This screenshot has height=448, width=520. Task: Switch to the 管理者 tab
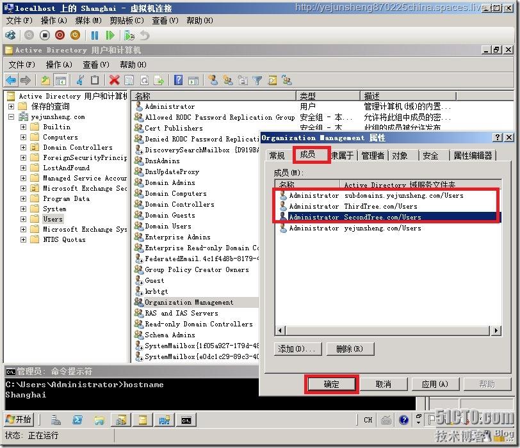point(373,156)
